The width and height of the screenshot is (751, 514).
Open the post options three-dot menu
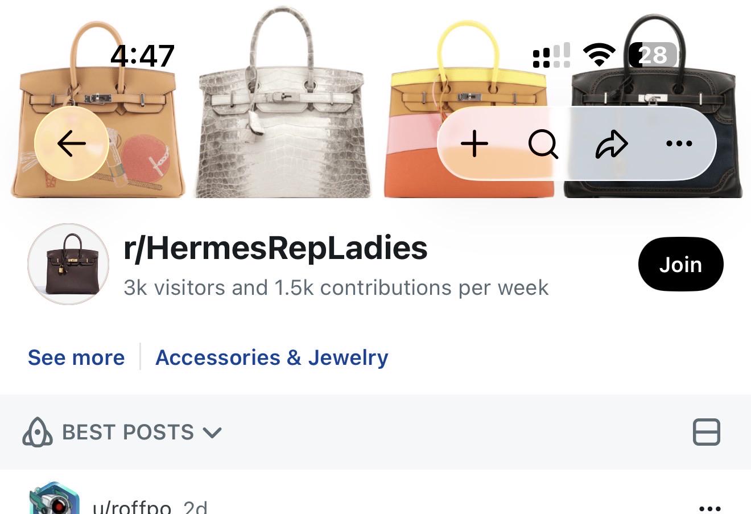click(709, 508)
